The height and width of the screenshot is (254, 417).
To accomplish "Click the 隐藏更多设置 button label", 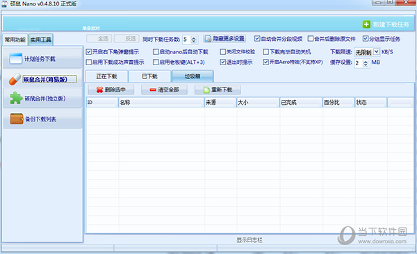I will pos(229,39).
